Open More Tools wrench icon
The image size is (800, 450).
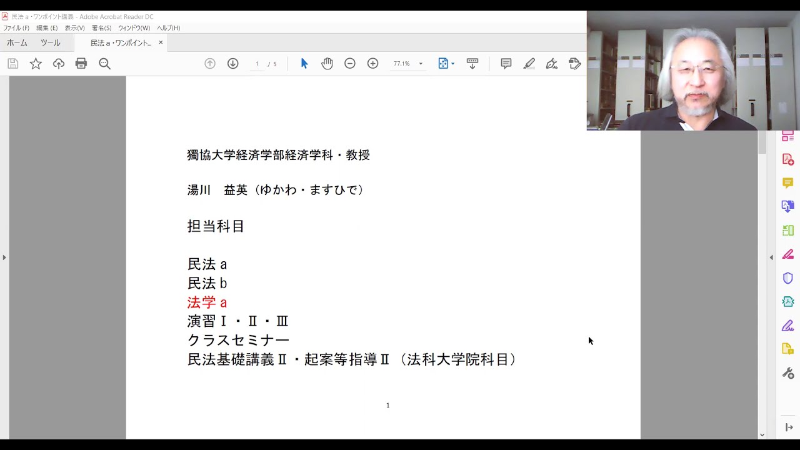coord(788,373)
